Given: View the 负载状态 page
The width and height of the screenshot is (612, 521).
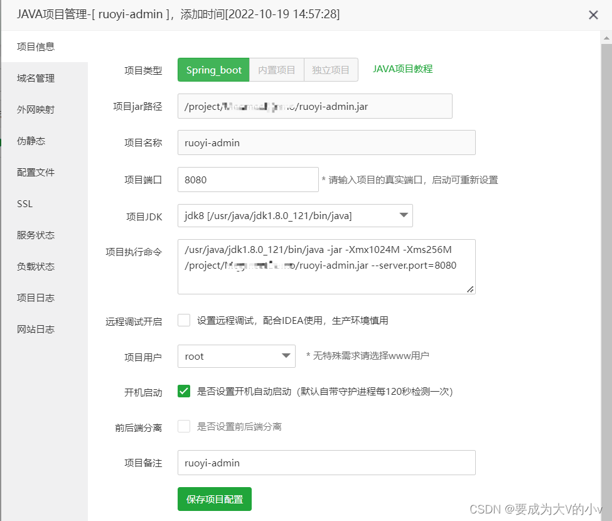Looking at the screenshot, I should pyautogui.click(x=35, y=266).
